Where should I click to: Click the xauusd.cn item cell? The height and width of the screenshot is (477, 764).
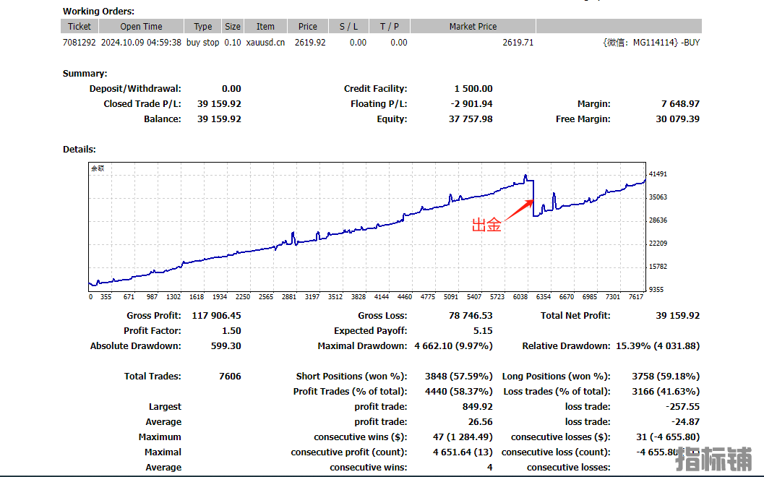(265, 43)
